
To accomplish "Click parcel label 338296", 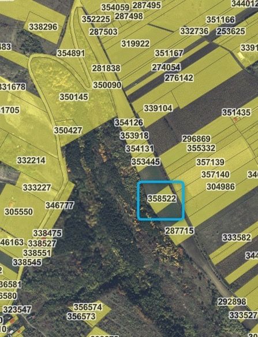I will (43, 27).
